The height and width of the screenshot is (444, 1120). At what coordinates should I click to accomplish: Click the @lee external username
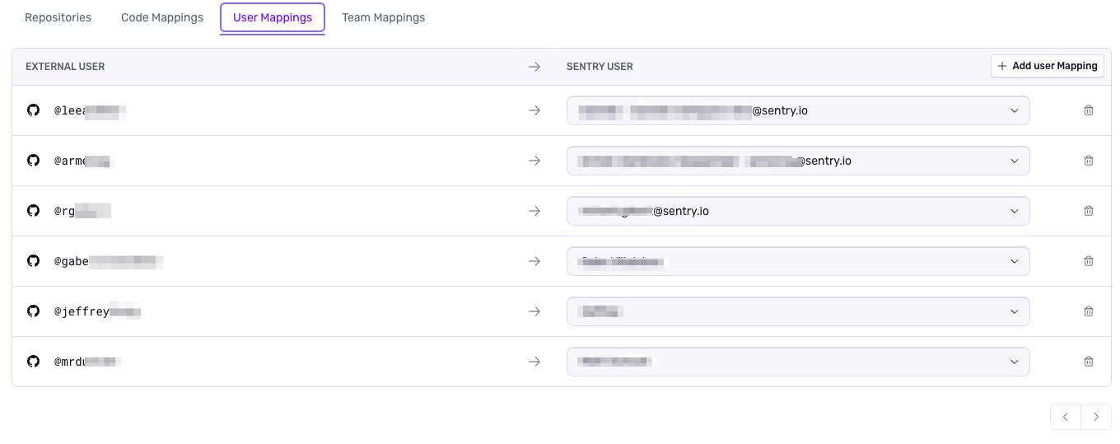coord(90,110)
